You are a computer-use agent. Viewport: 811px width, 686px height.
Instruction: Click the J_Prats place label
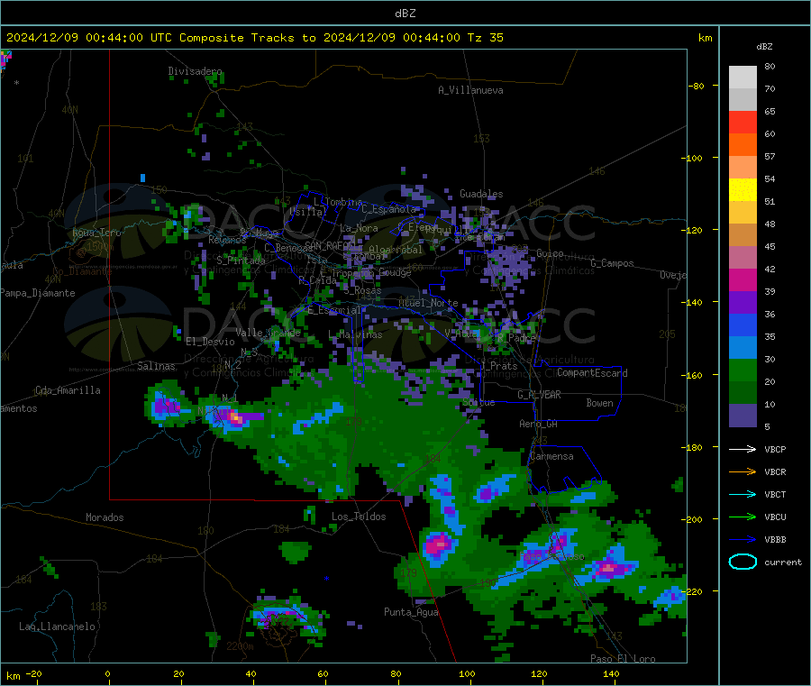[499, 366]
